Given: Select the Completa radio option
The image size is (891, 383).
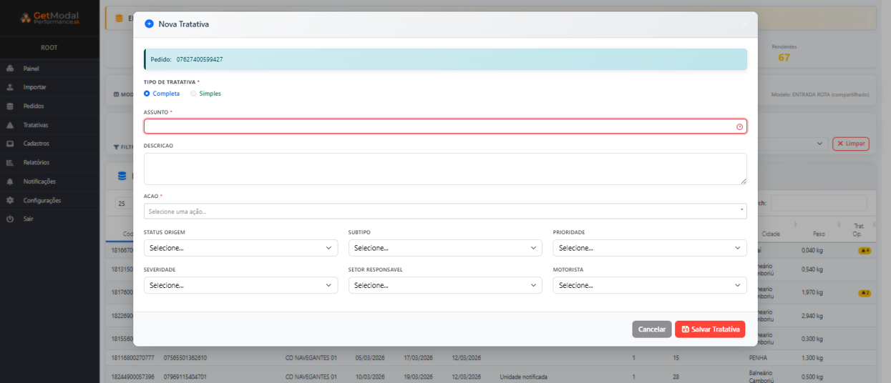Looking at the screenshot, I should coord(147,94).
